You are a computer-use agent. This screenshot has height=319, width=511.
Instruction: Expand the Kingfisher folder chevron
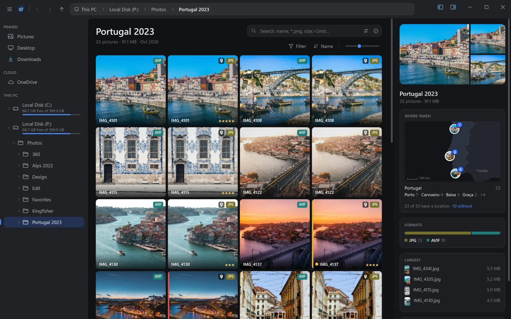click(x=19, y=211)
